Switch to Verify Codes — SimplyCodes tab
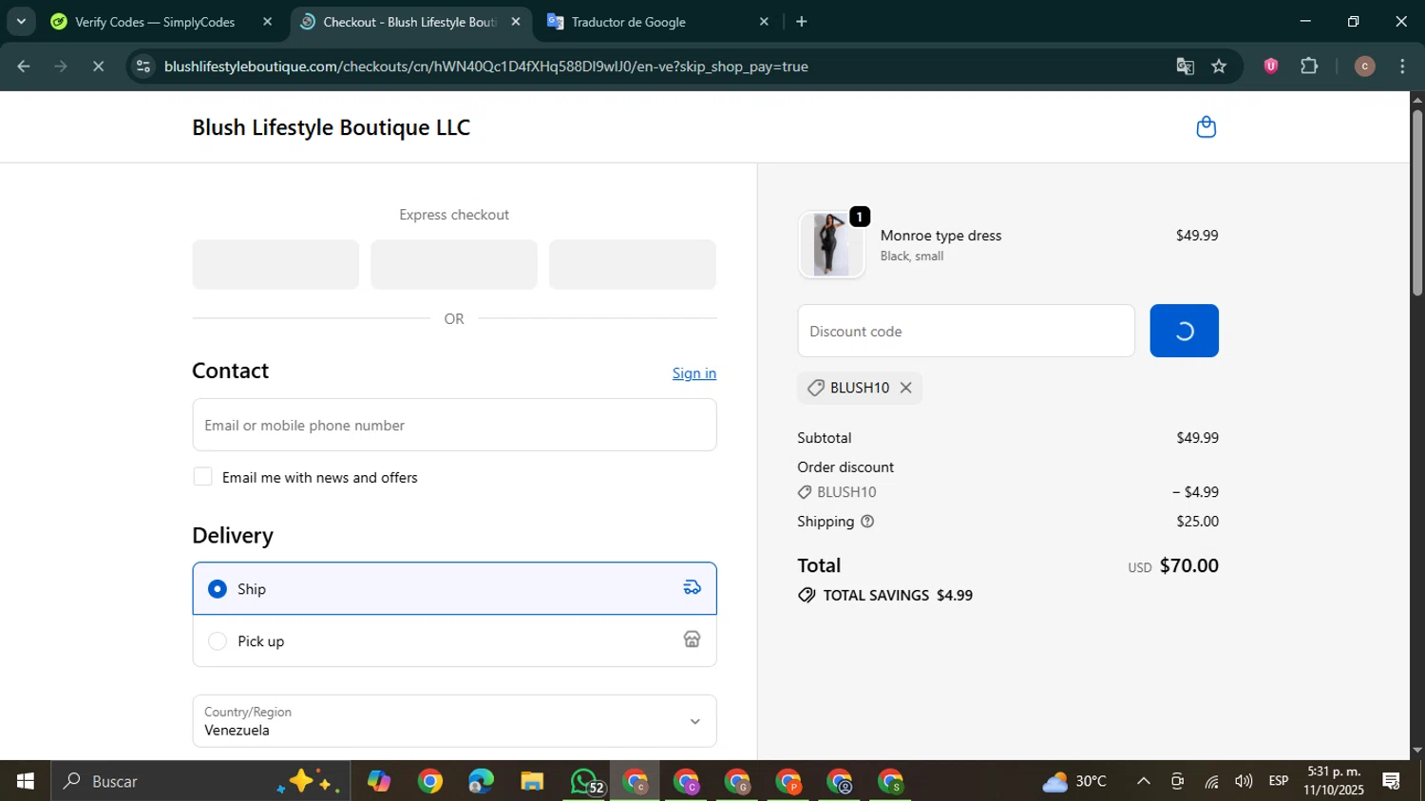 tap(155, 22)
